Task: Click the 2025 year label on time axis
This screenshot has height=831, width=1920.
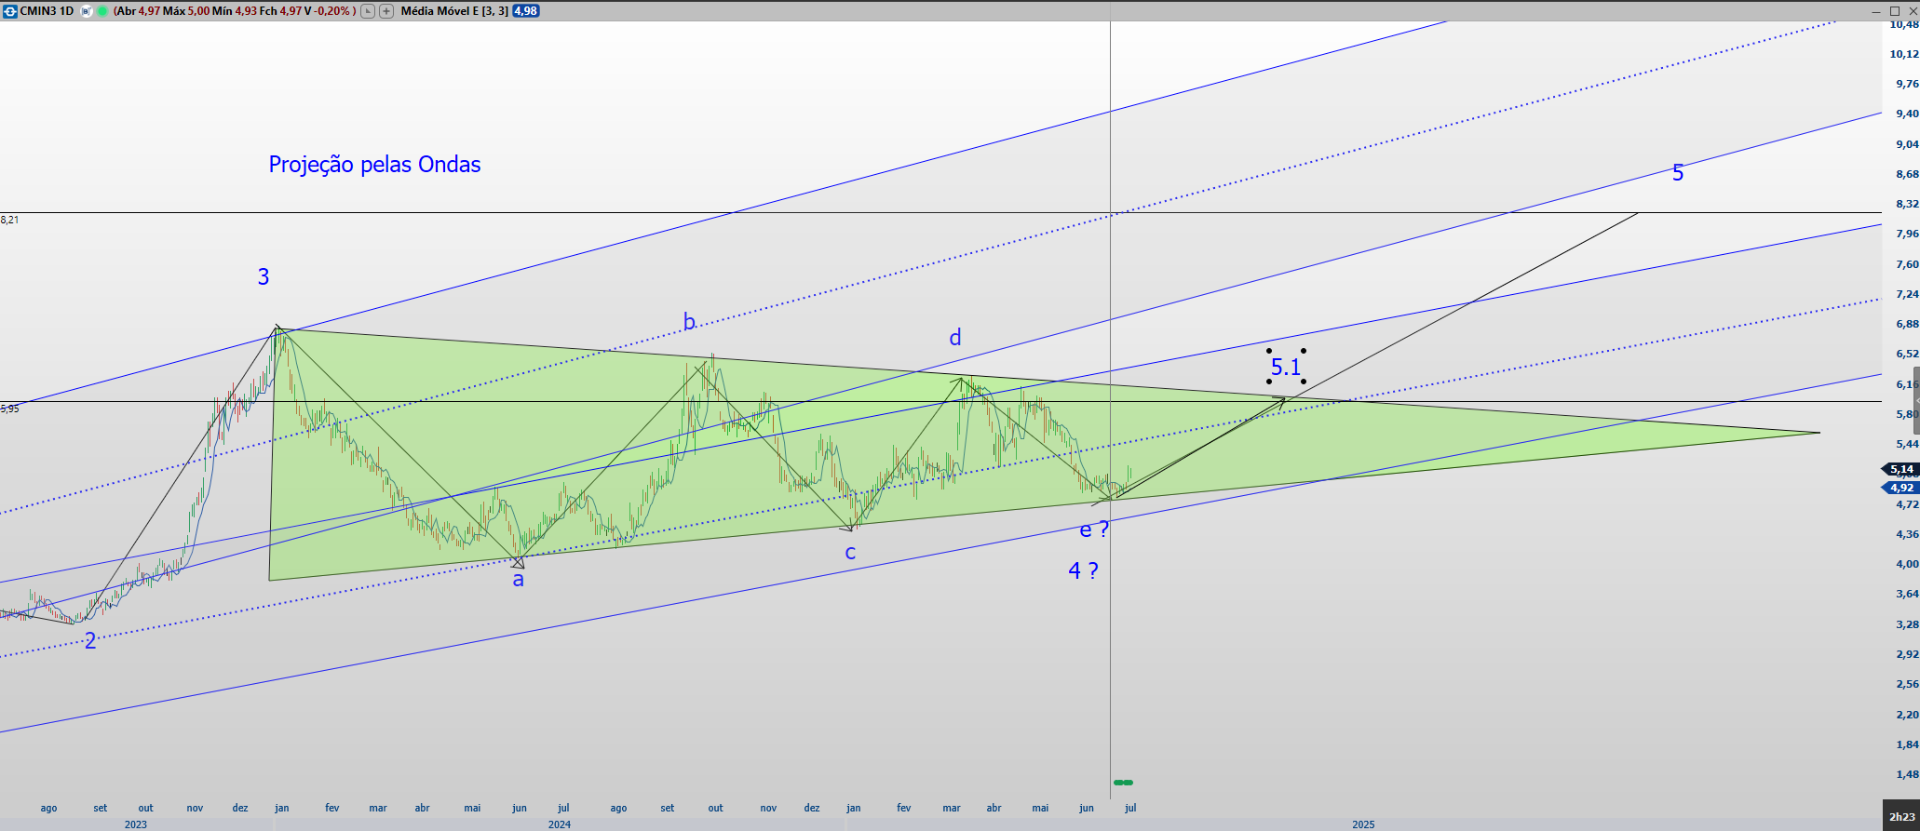Action: (1363, 824)
